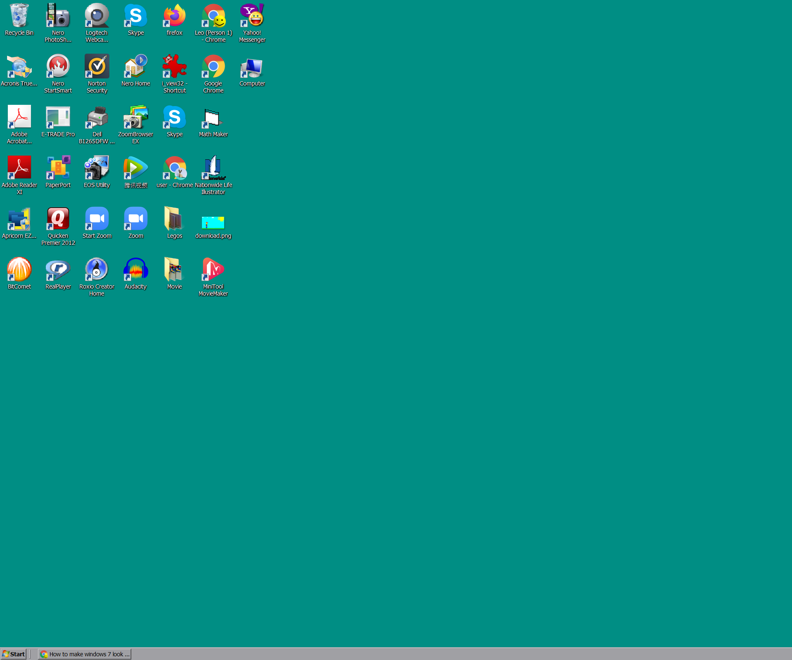Viewport: 792px width, 660px height.
Task: Open the Movie folder
Action: pyautogui.click(x=174, y=269)
